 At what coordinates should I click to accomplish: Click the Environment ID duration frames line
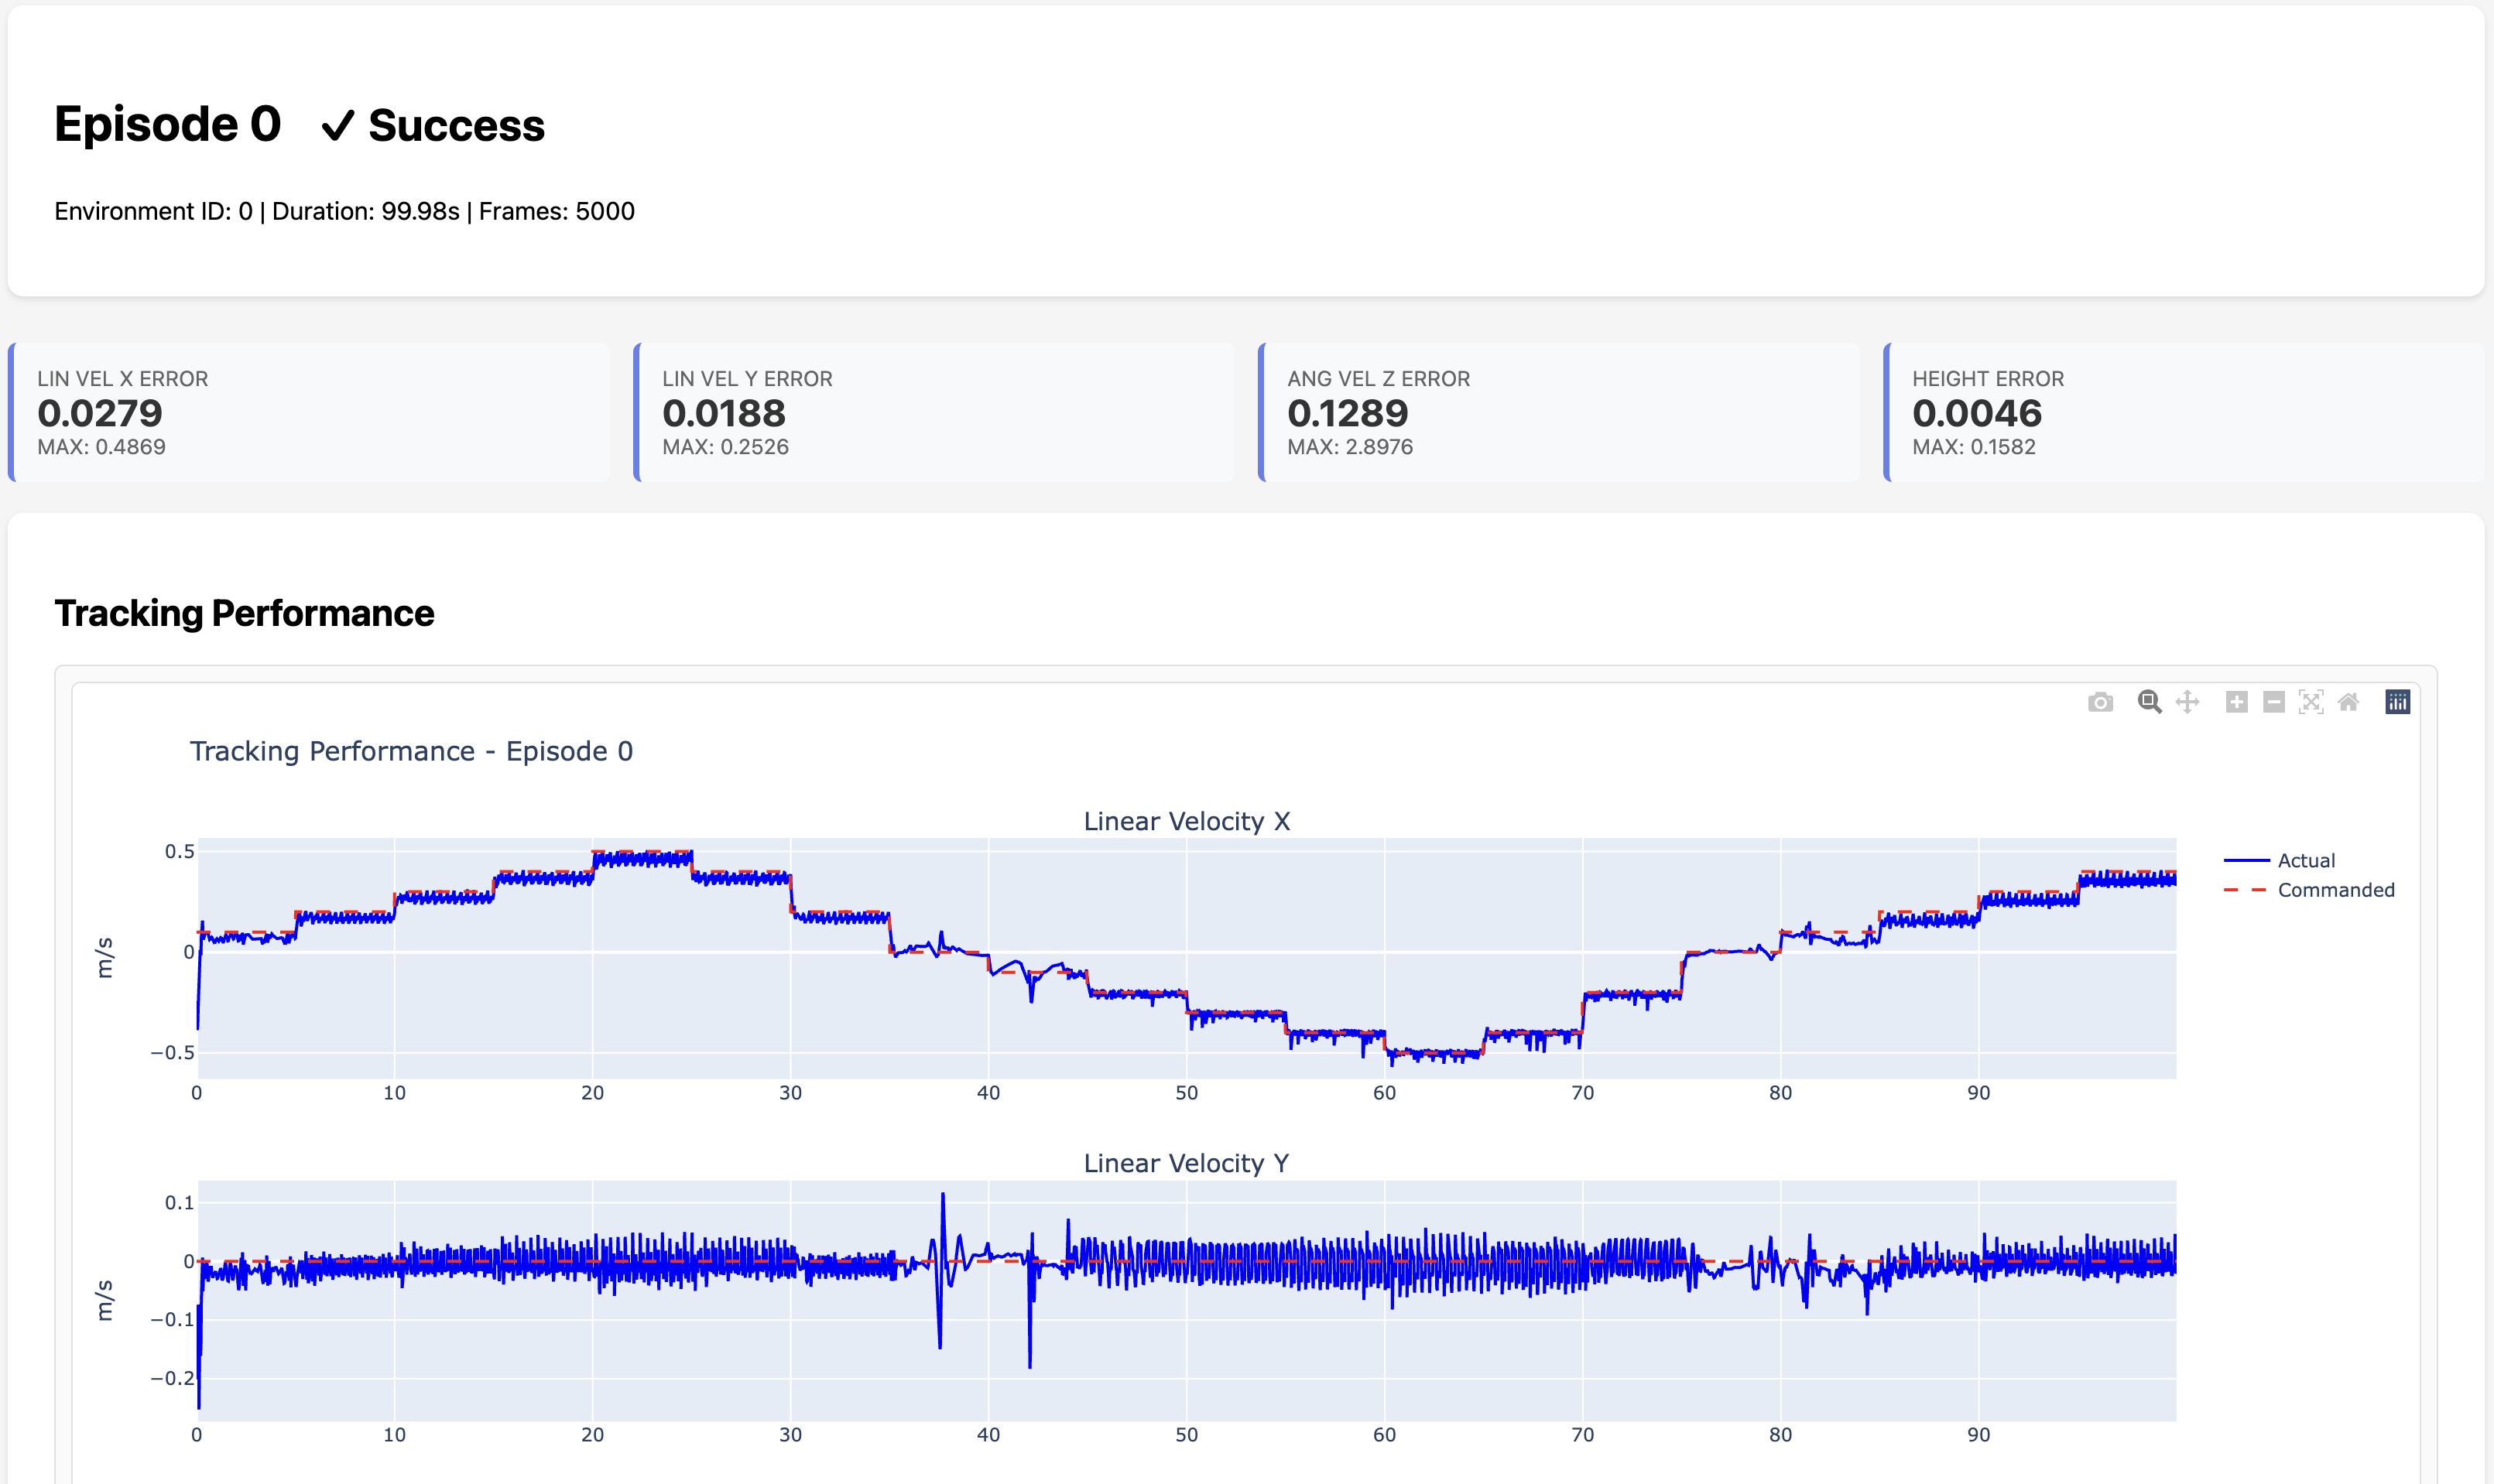(344, 211)
